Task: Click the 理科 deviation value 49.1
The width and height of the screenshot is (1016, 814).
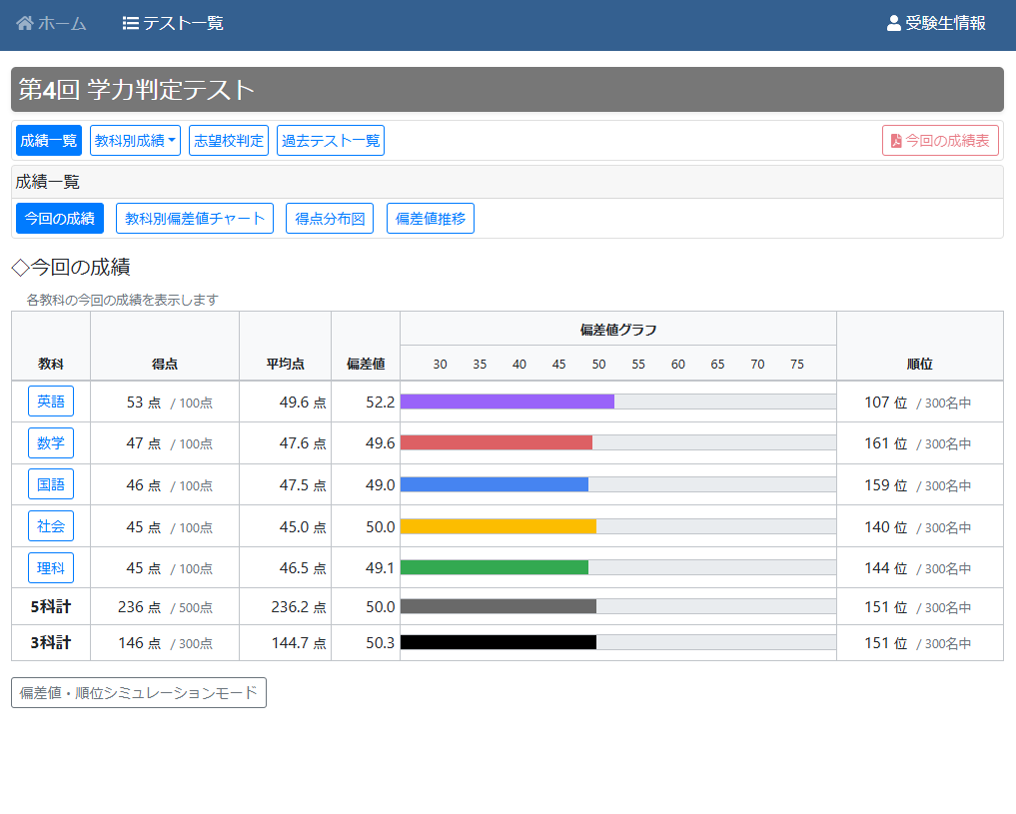Action: (x=381, y=568)
